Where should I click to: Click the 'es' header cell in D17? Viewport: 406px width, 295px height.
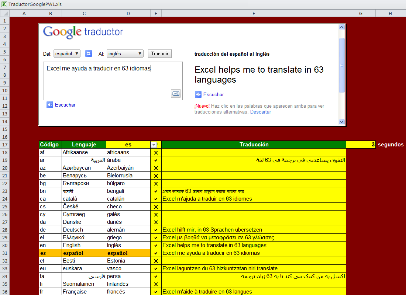[128, 145]
